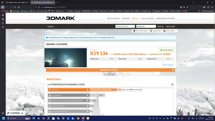
Task: Click the browser Forward arrow
Action: click(x=11, y=7)
